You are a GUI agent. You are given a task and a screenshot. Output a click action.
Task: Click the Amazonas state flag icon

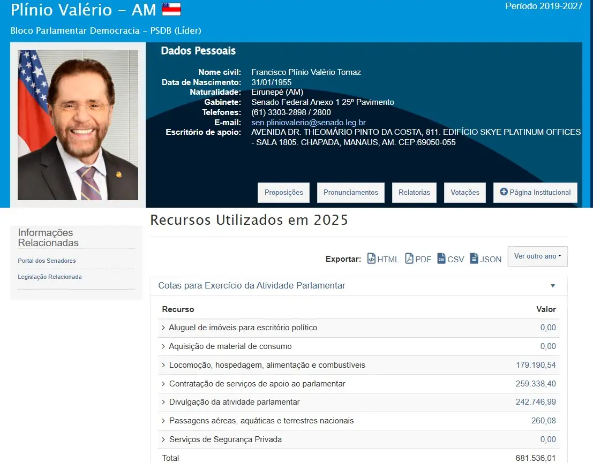[x=171, y=10]
